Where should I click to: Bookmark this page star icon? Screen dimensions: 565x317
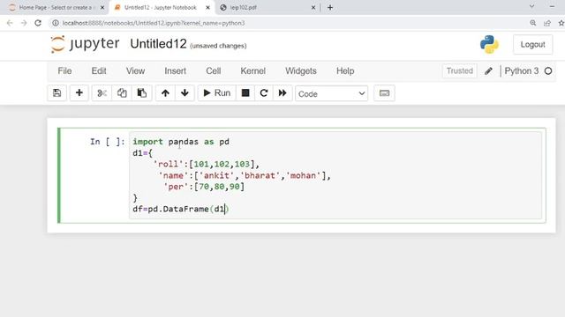pos(561,23)
